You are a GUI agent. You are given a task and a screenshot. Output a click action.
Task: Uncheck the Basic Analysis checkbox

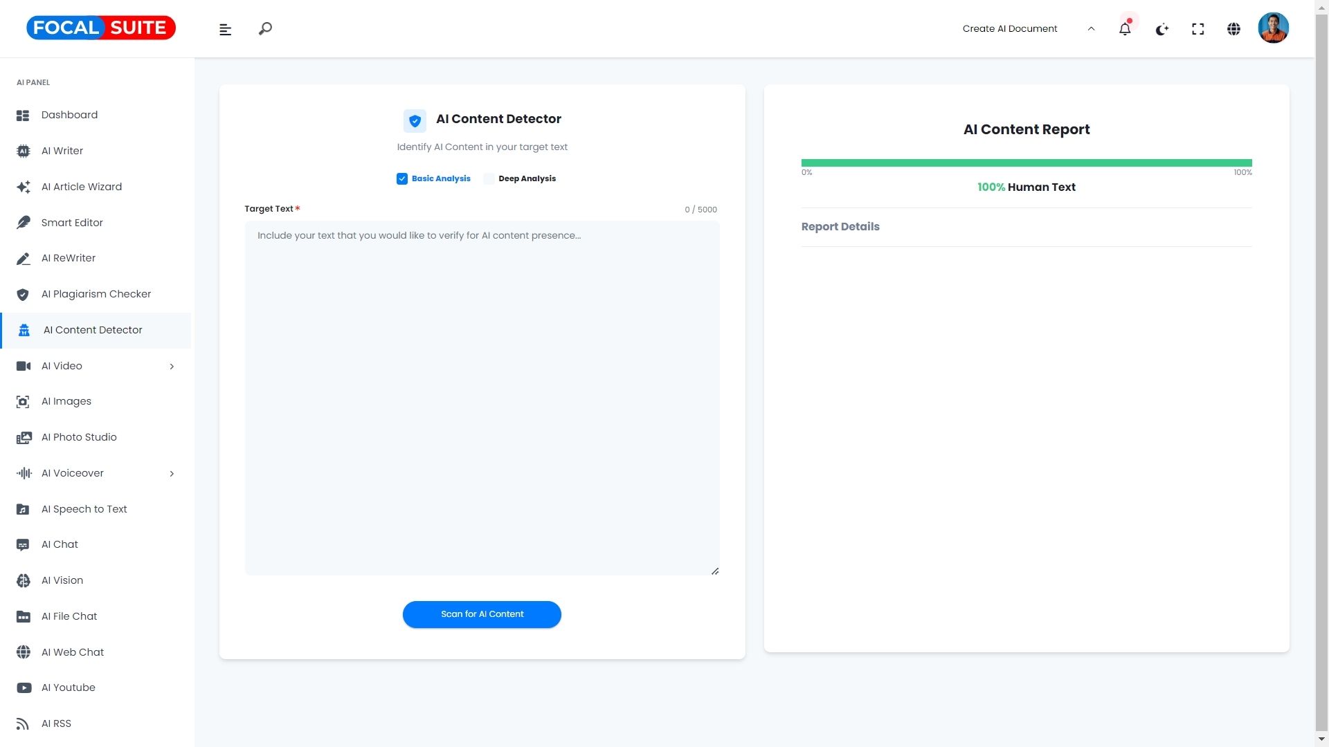pyautogui.click(x=402, y=178)
